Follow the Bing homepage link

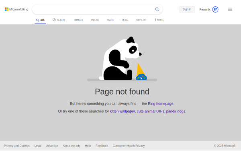(161, 104)
